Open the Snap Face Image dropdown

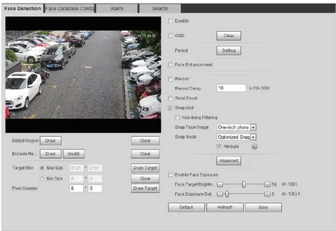(236, 128)
